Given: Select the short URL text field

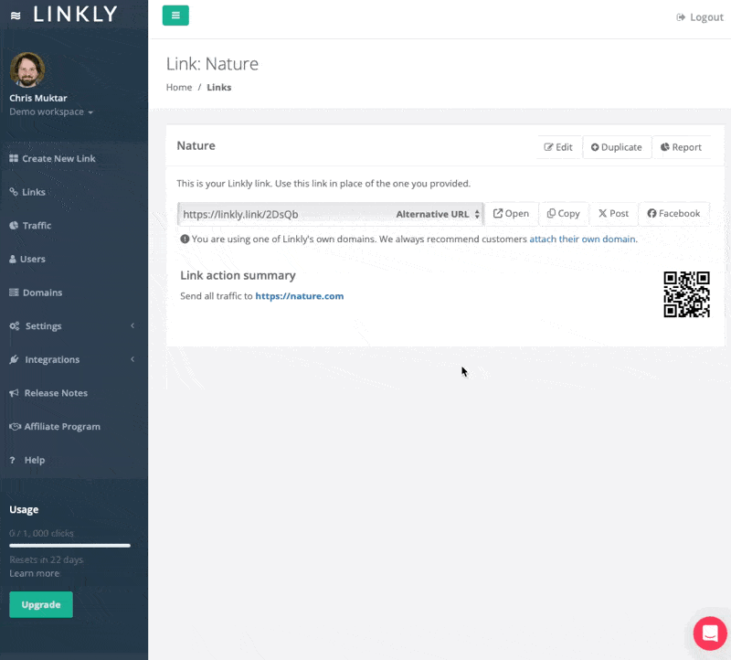Looking at the screenshot, I should click(x=283, y=214).
